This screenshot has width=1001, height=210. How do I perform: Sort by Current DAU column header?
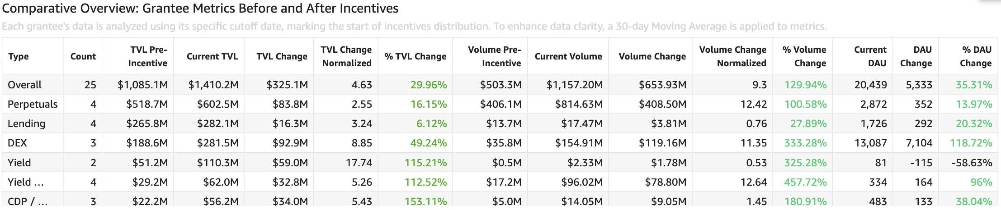coord(870,56)
